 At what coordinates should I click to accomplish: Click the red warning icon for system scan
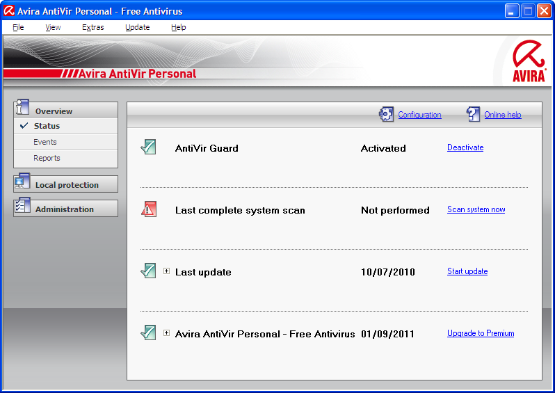(148, 209)
